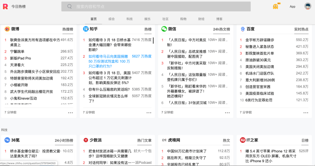Screen dimensions: 315x166
Task: Open the Baidu card more-options dots
Action: coord(306,112)
